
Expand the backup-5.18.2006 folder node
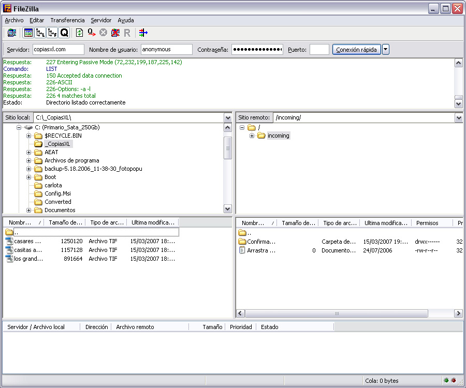[x=29, y=169]
